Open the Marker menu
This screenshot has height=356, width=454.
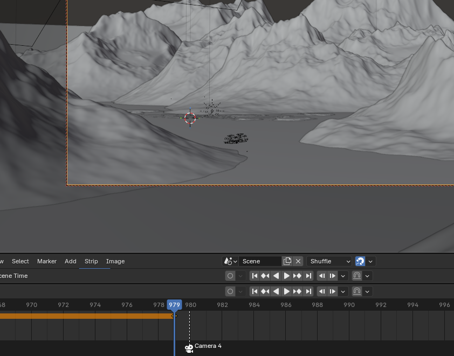click(47, 261)
